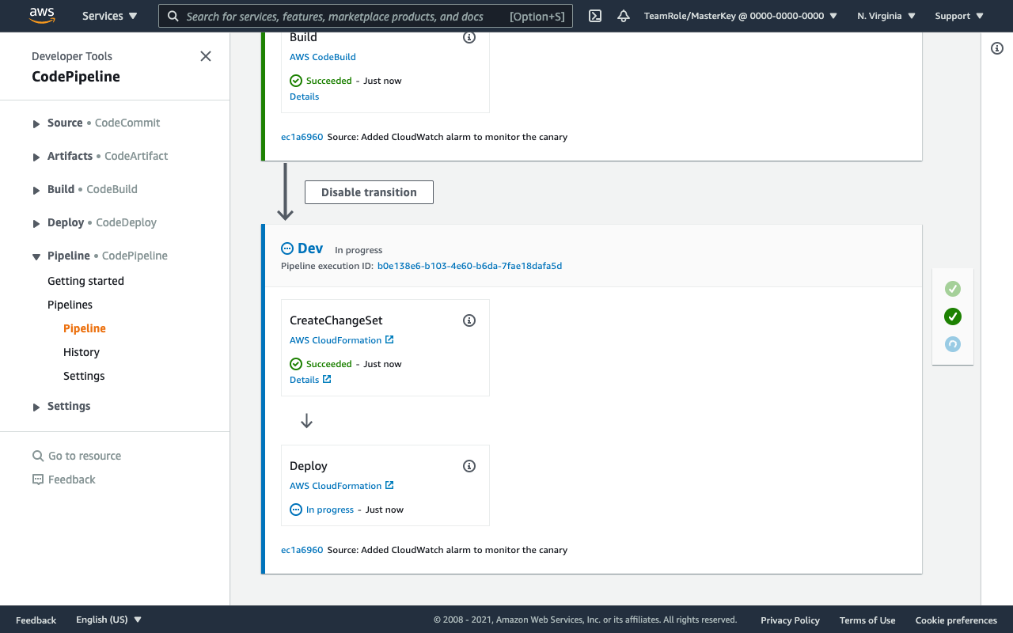Select Getting started in sidebar
The width and height of the screenshot is (1013, 633).
pos(85,281)
